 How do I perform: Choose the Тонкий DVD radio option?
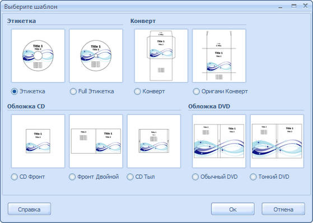253,177
